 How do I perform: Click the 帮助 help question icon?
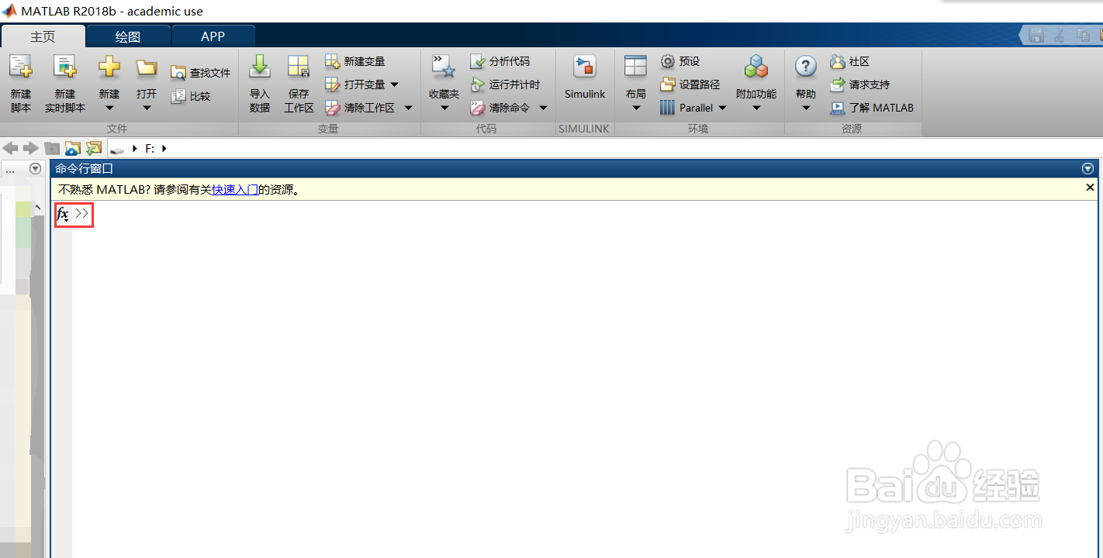tap(806, 67)
